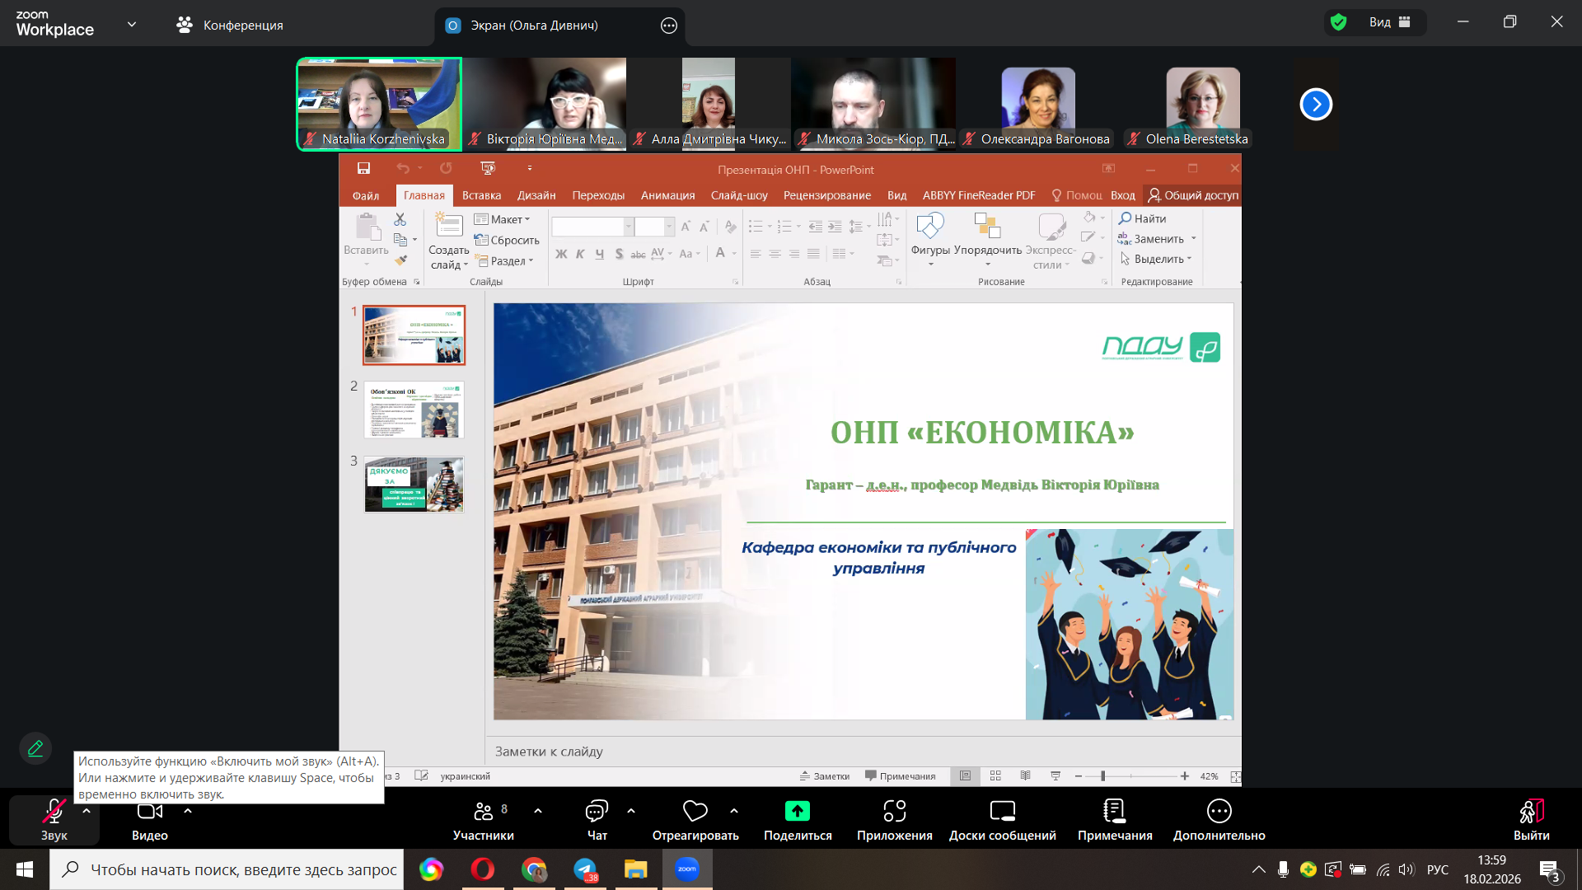Open the Chat panel icon
The image size is (1582, 890).
[x=597, y=812]
